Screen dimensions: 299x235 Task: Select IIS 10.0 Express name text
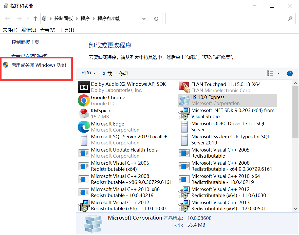(208, 97)
